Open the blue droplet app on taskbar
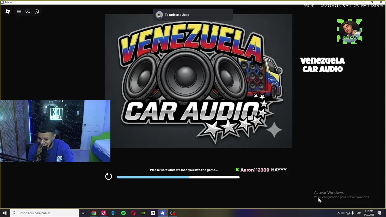This screenshot has width=386, height=217. (113, 213)
